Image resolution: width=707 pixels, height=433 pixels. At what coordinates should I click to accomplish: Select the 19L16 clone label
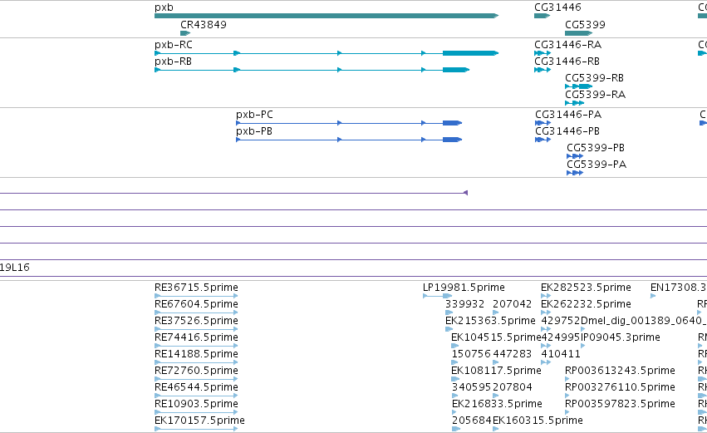[x=15, y=268]
